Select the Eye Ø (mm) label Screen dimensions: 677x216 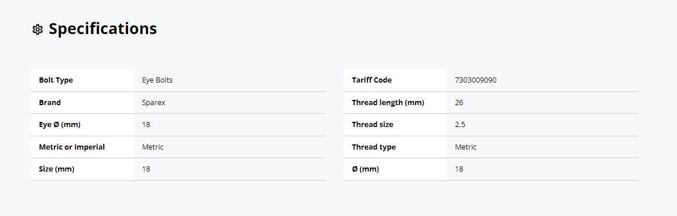coord(60,125)
